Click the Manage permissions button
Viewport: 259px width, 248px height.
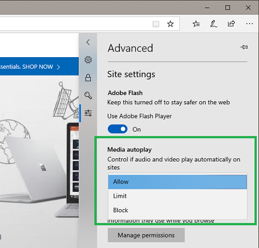(x=146, y=235)
